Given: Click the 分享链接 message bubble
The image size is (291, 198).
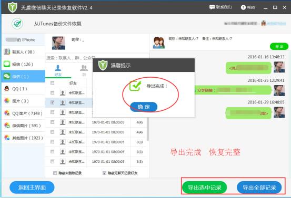Looking at the screenshot, I should click(233, 90).
